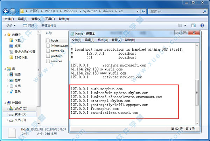Go back with the Explorer back arrow
The height and width of the screenshot is (141, 210).
(x=6, y=12)
